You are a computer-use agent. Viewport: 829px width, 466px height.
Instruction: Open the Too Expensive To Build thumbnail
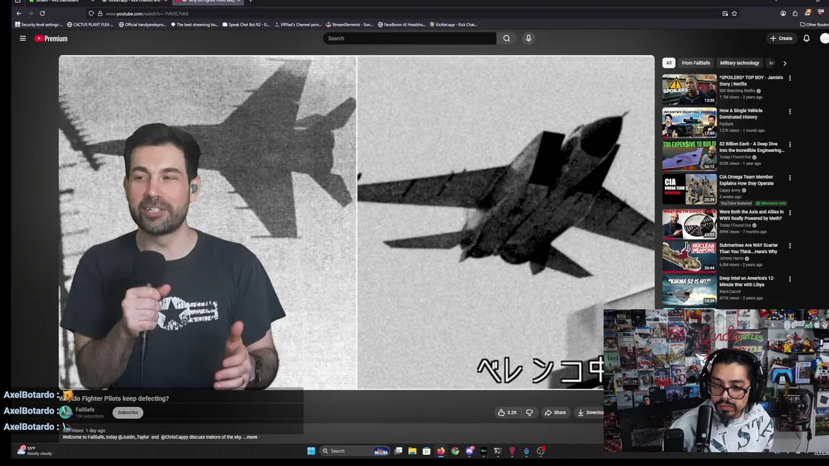689,155
